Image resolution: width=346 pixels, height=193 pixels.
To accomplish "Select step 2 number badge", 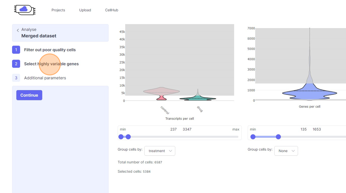I will [16, 64].
